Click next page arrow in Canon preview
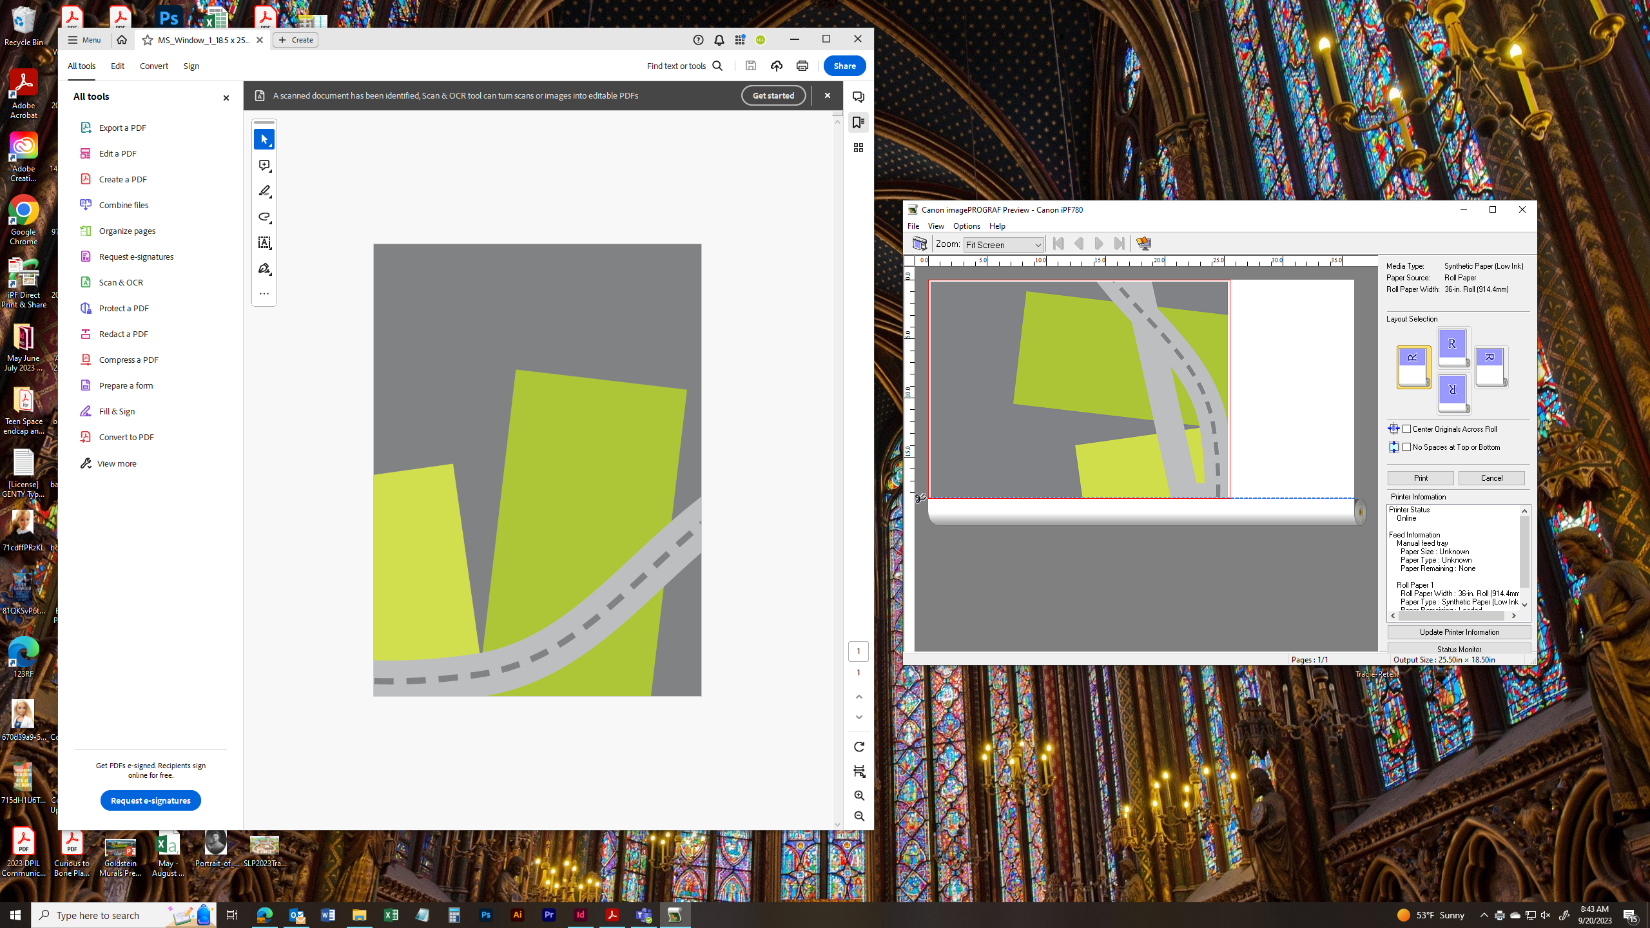 click(x=1099, y=244)
